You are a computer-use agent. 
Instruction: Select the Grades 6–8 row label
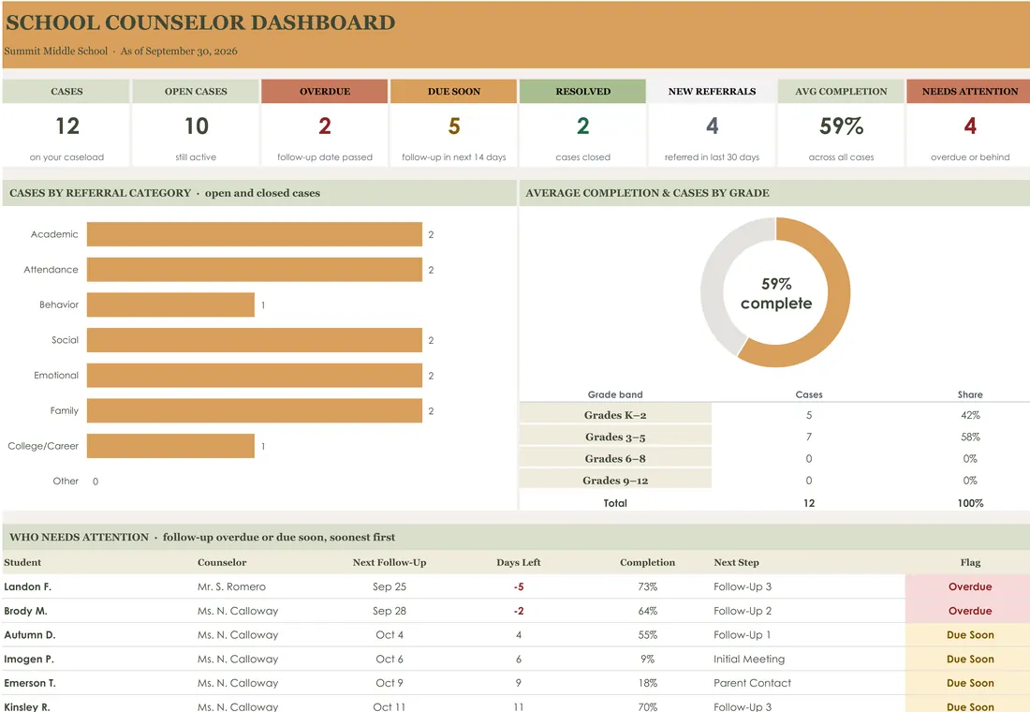click(x=615, y=459)
